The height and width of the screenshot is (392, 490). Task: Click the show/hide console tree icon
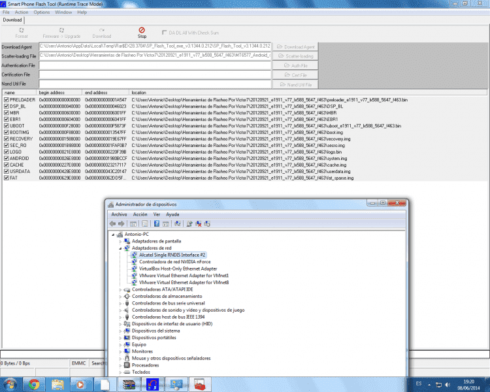[133, 224]
